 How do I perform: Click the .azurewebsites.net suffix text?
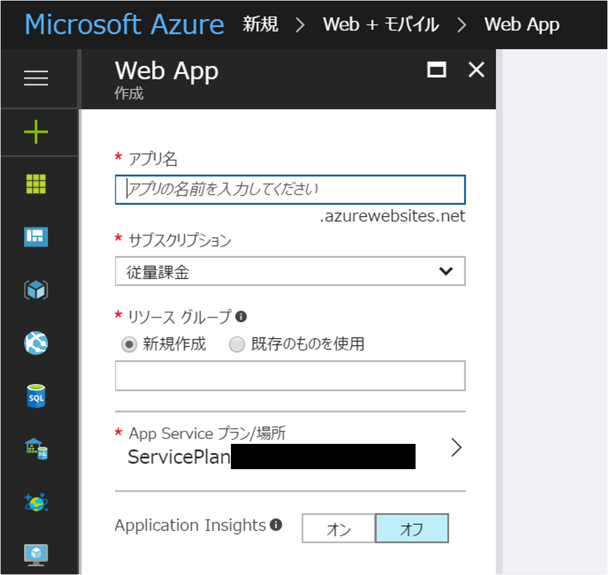click(x=392, y=217)
